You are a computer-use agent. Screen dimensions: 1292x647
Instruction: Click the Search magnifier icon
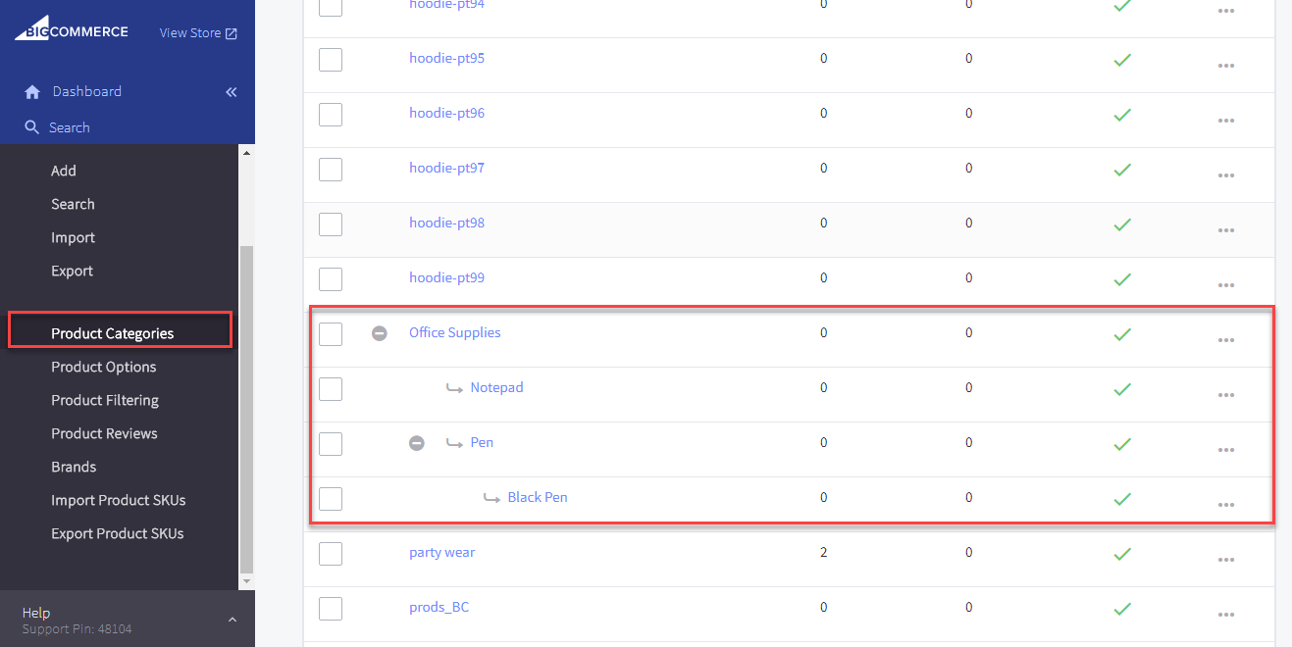pyautogui.click(x=32, y=127)
